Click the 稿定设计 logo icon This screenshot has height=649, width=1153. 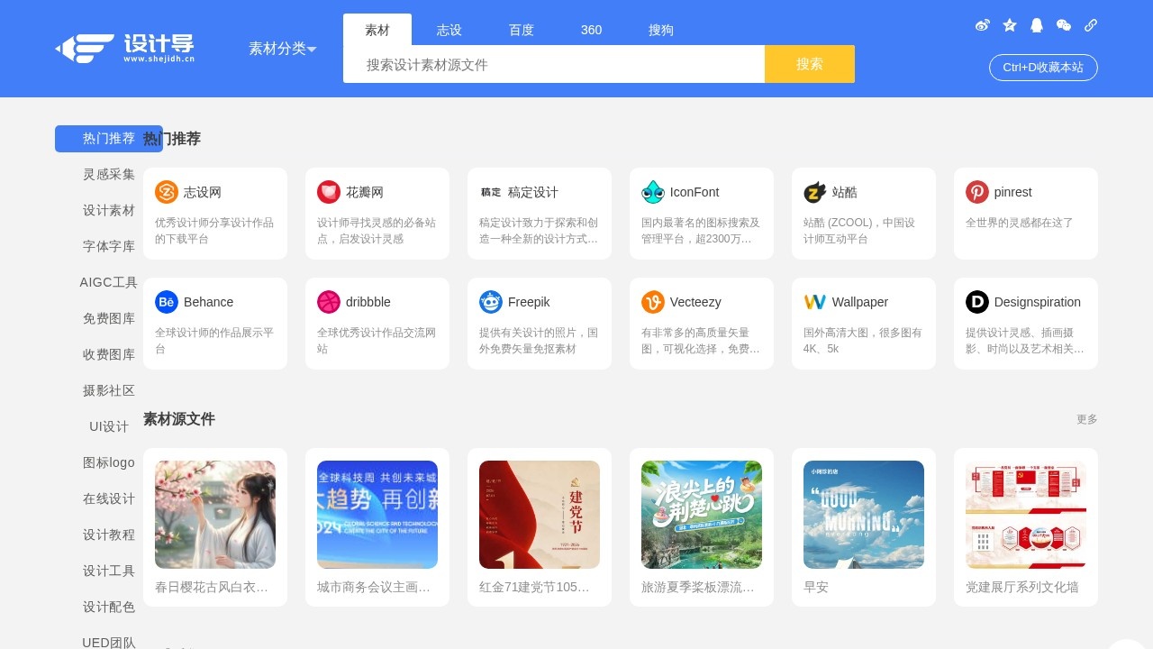tap(491, 192)
